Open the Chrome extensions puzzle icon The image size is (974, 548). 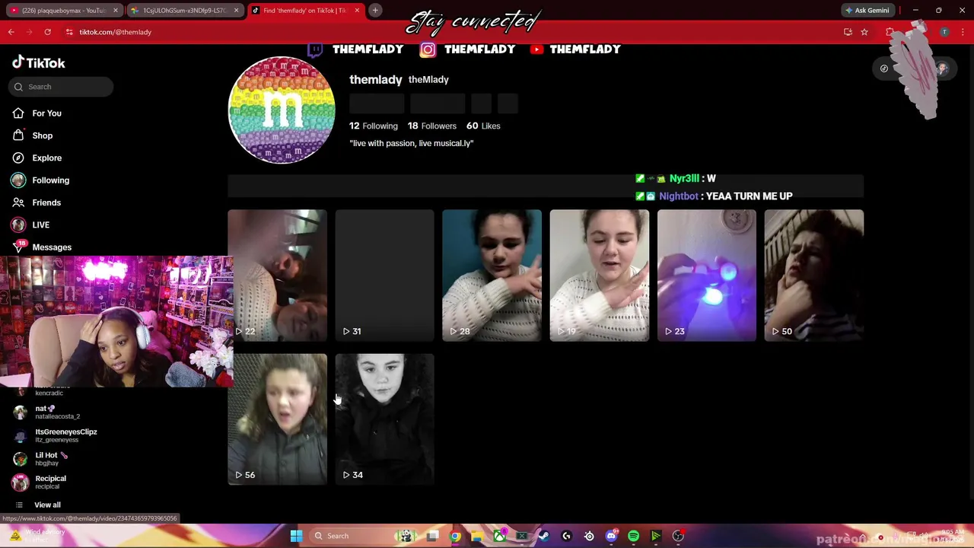pos(890,32)
